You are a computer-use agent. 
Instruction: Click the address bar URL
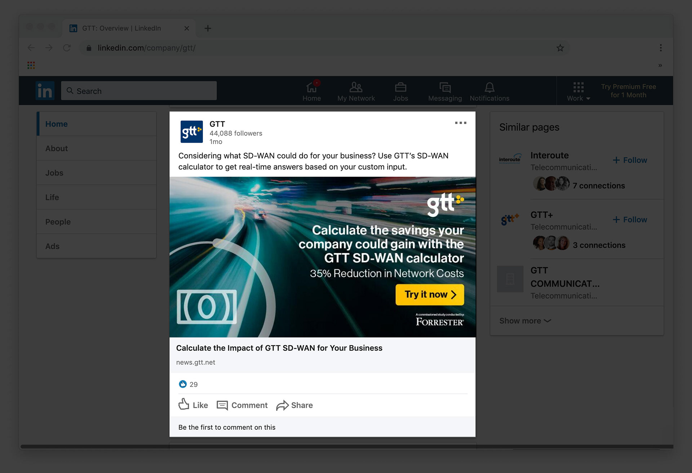pos(146,48)
